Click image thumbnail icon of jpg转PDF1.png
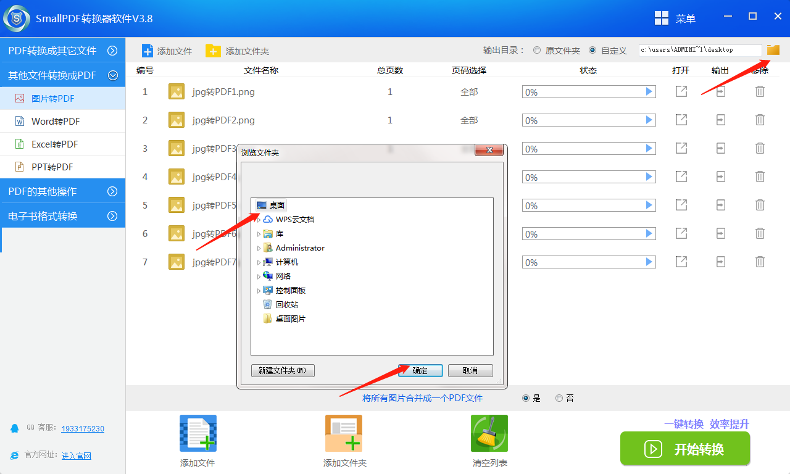The image size is (790, 474). click(177, 92)
